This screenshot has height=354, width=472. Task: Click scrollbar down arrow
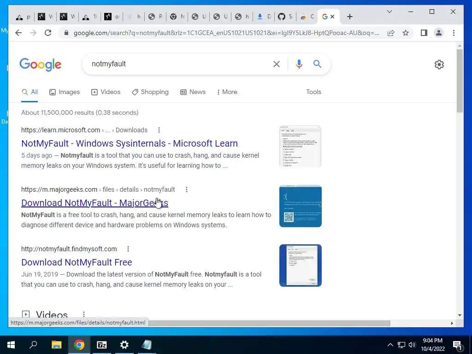(460, 315)
